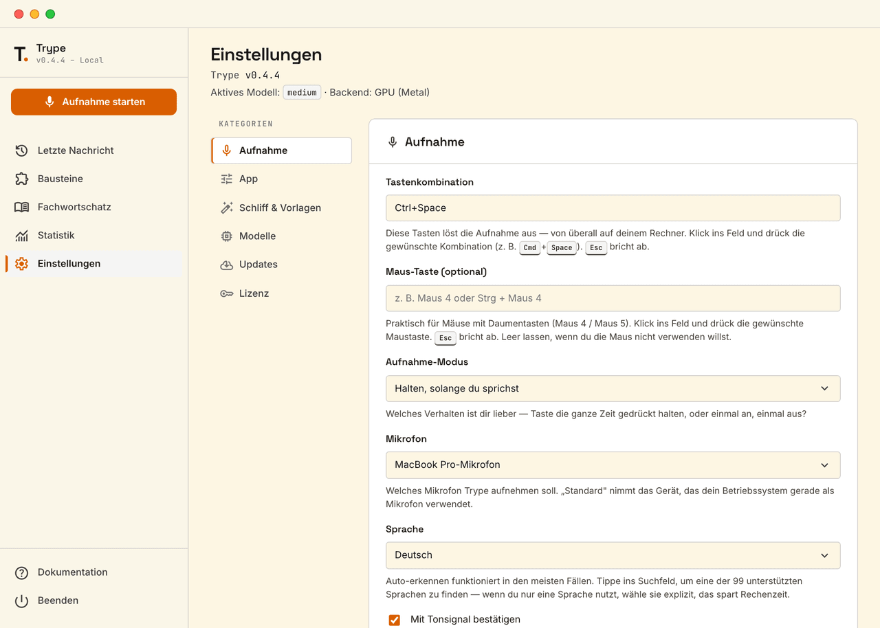880x628 pixels.
Task: Click the question mark icon for Dokumentation
Action: click(21, 572)
